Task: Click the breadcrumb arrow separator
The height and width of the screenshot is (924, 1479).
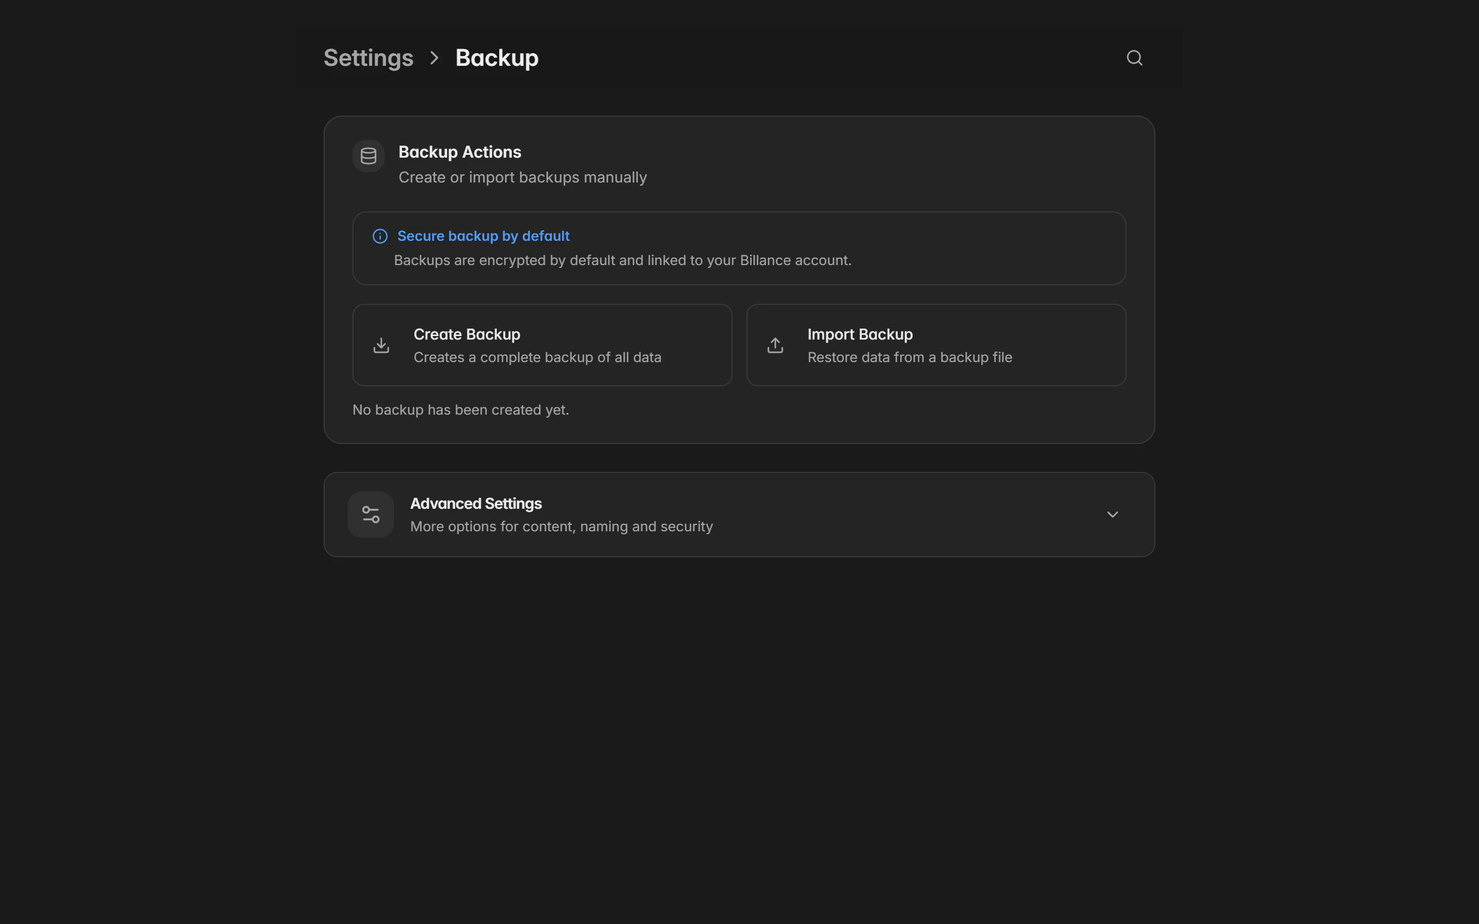Action: click(x=434, y=58)
